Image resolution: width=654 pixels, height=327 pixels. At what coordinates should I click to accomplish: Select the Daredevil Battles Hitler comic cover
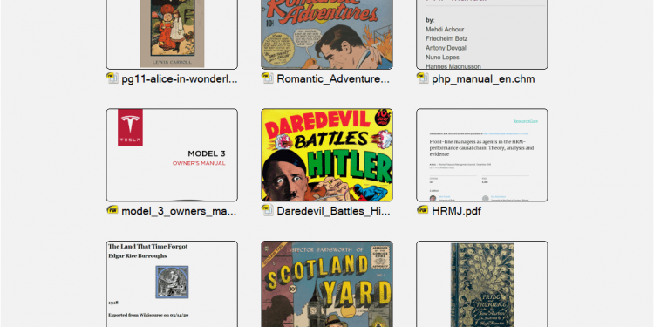click(x=327, y=155)
